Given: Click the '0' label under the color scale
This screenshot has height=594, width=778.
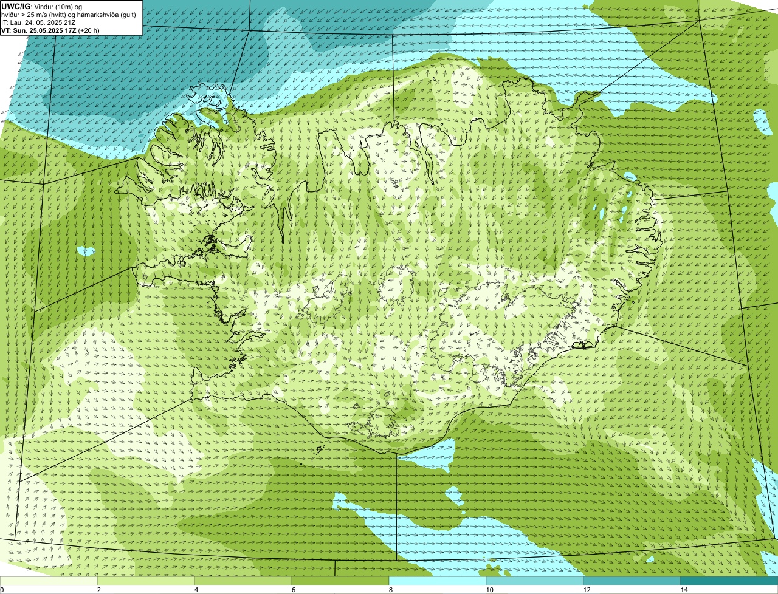Looking at the screenshot, I should 2,590.
